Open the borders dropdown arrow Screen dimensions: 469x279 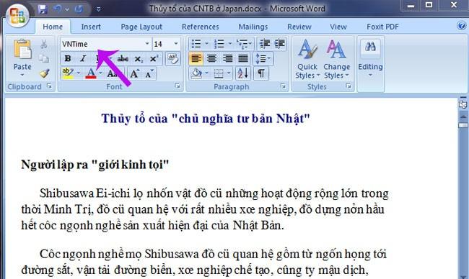click(229, 73)
